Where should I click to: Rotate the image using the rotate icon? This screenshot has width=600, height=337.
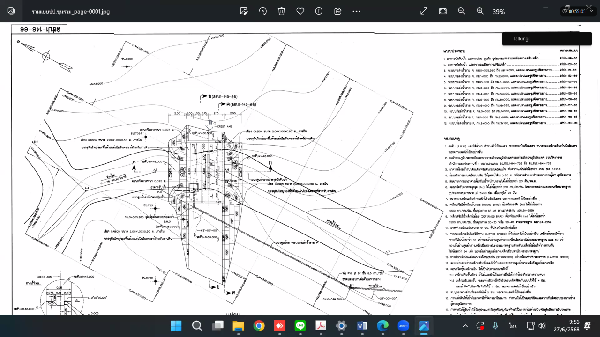click(263, 11)
